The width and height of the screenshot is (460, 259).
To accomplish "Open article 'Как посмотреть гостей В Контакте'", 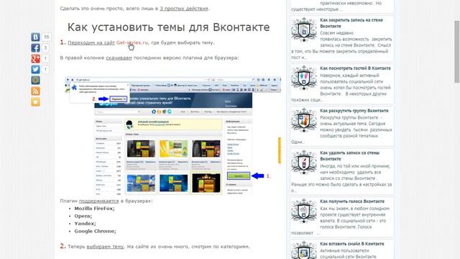I will click(x=355, y=68).
